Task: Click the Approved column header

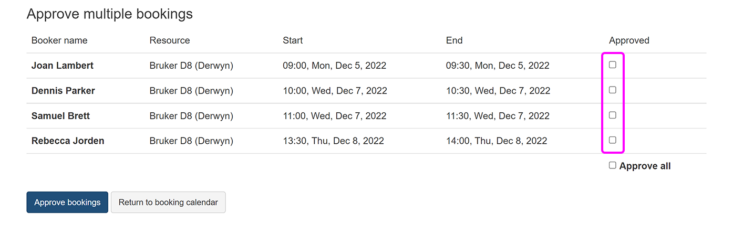Action: tap(629, 40)
